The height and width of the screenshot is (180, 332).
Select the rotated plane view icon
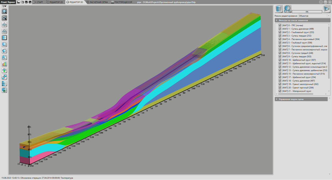click(x=4, y=51)
